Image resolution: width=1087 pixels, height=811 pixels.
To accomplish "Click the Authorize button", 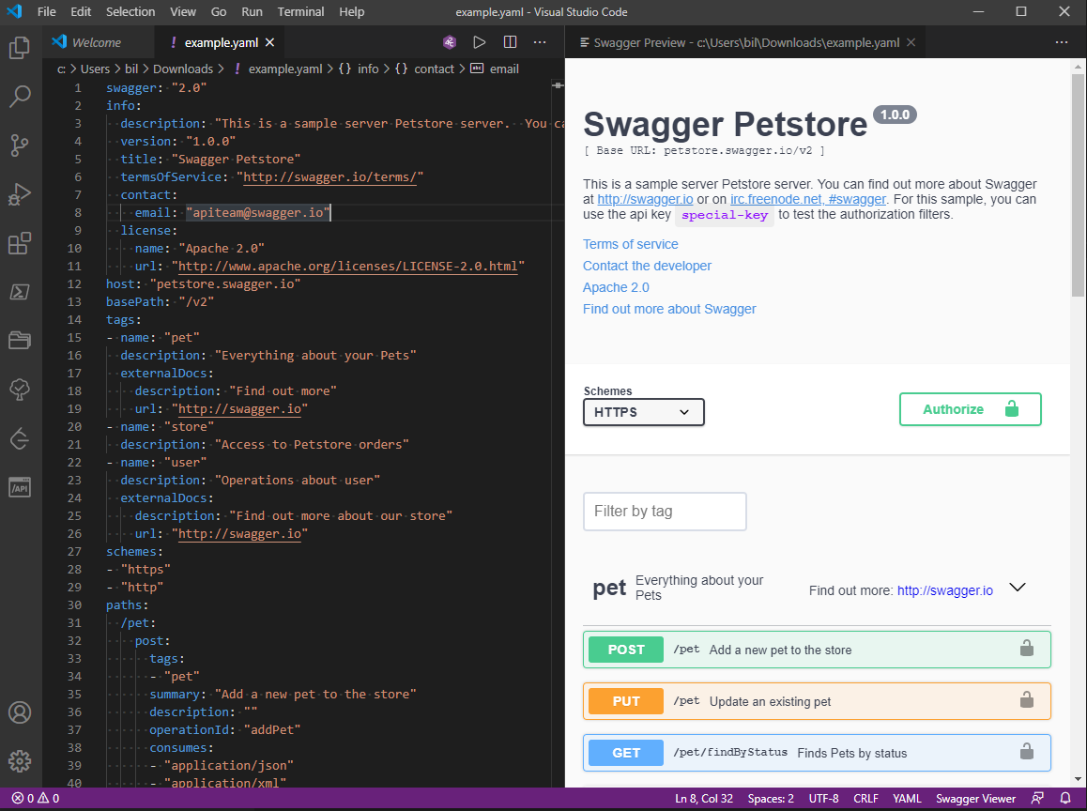I will tap(970, 408).
